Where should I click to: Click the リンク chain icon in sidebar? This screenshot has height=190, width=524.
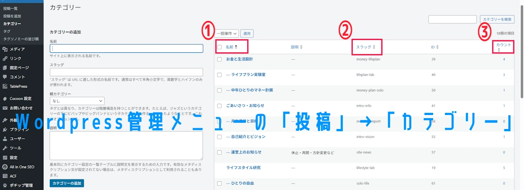tap(5, 58)
